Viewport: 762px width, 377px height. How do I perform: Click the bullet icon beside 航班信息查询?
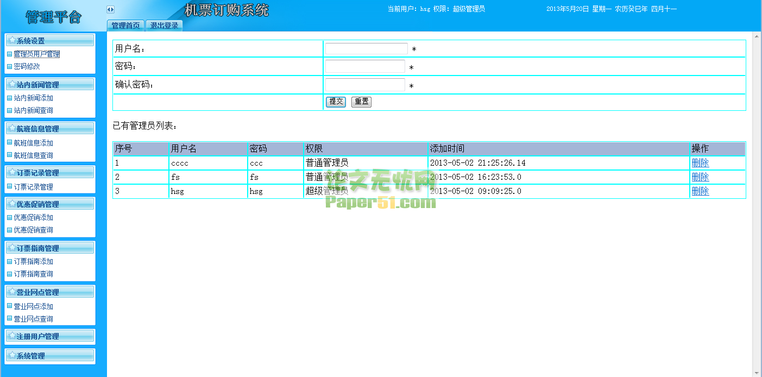9,155
